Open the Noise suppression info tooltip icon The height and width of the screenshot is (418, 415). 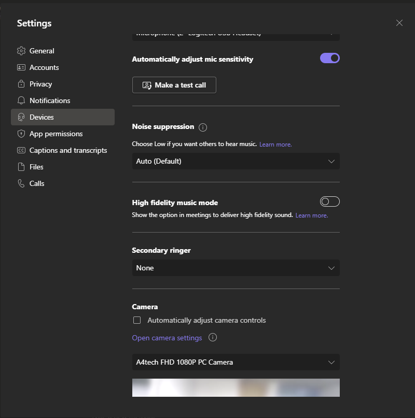tap(203, 127)
